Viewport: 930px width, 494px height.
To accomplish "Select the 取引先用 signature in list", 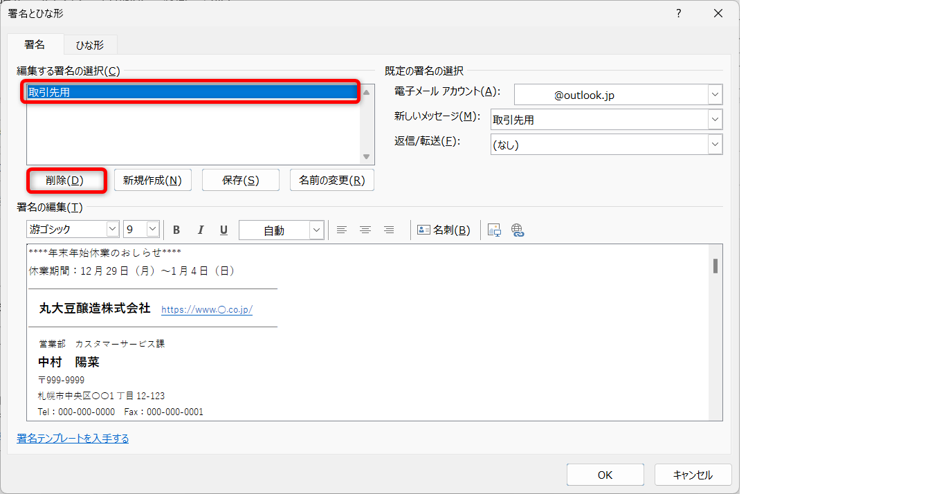I will tap(192, 92).
